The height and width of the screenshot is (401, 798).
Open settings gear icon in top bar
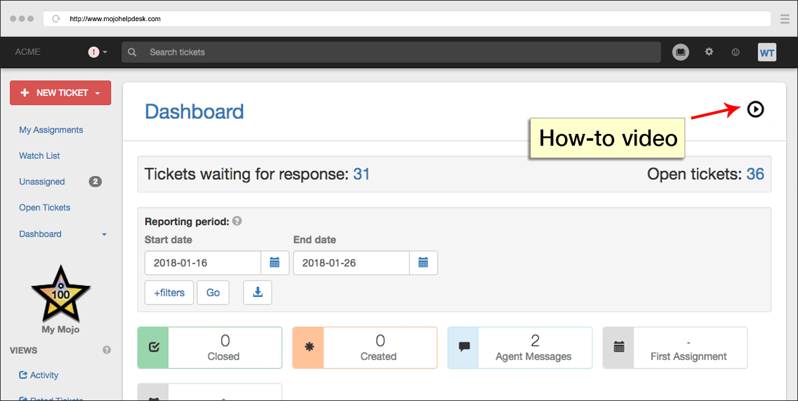pyautogui.click(x=709, y=52)
